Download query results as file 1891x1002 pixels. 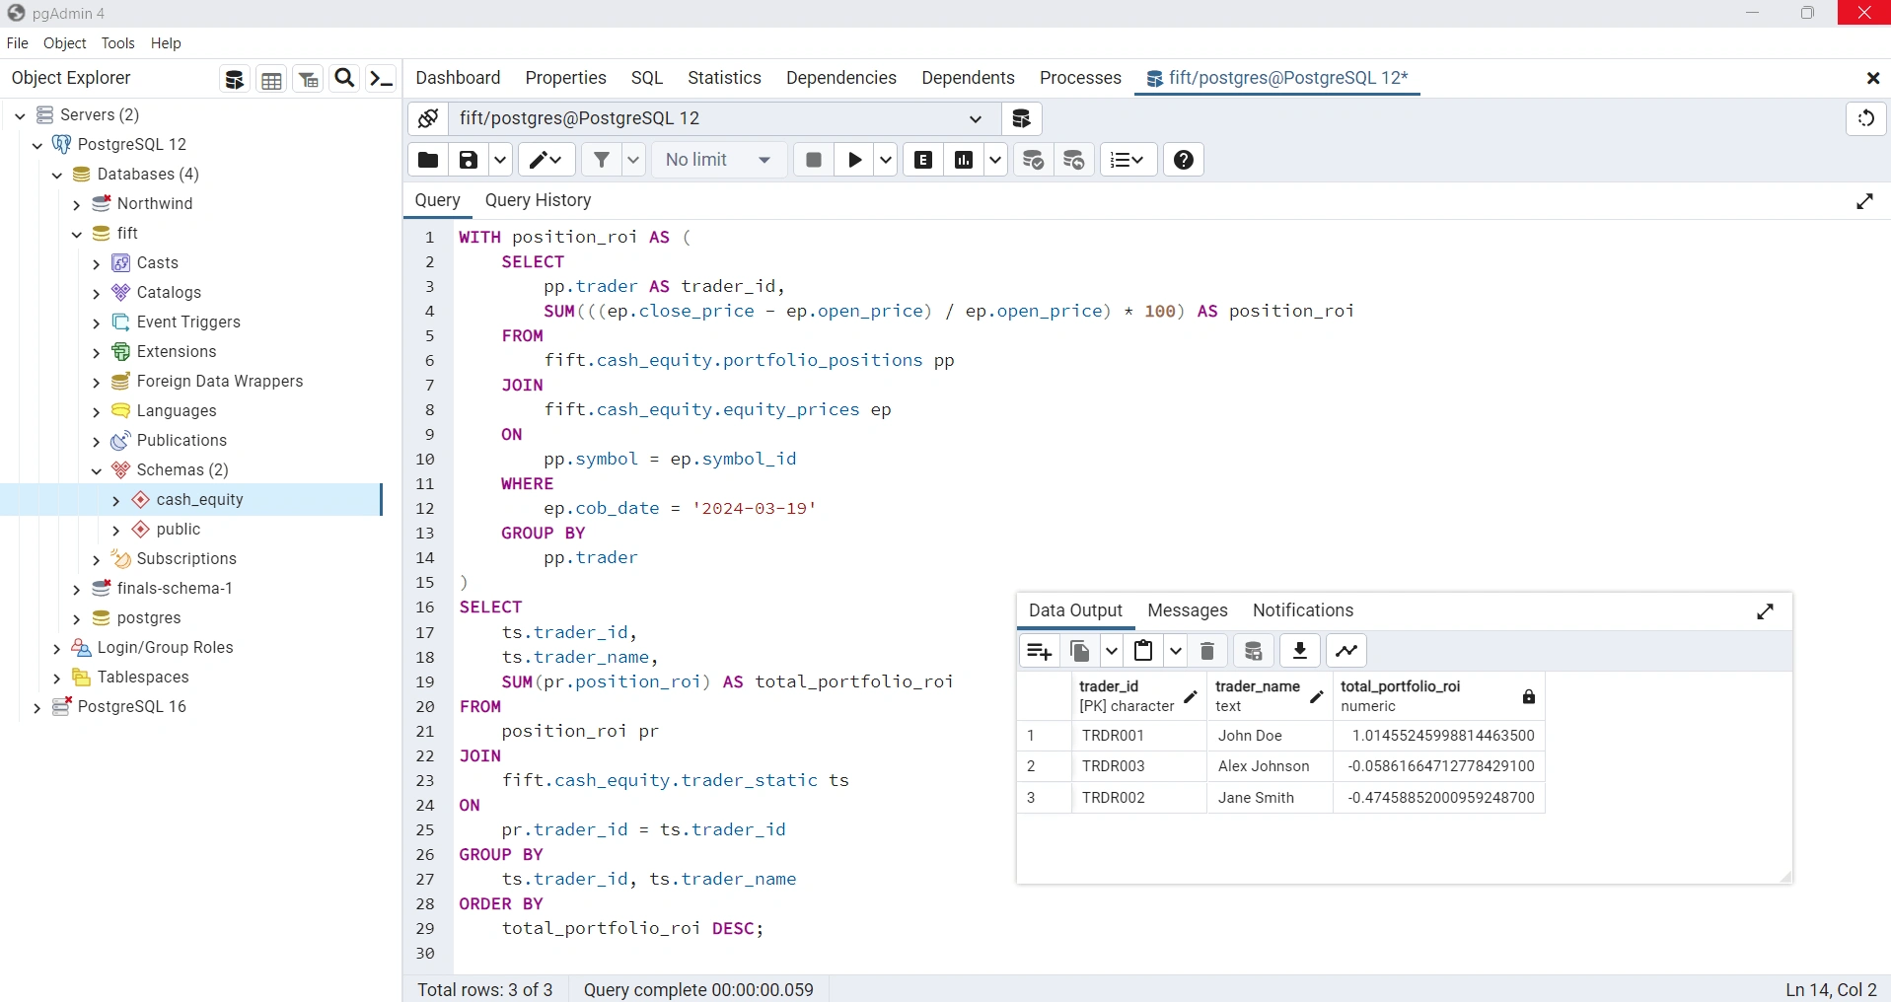click(x=1300, y=651)
